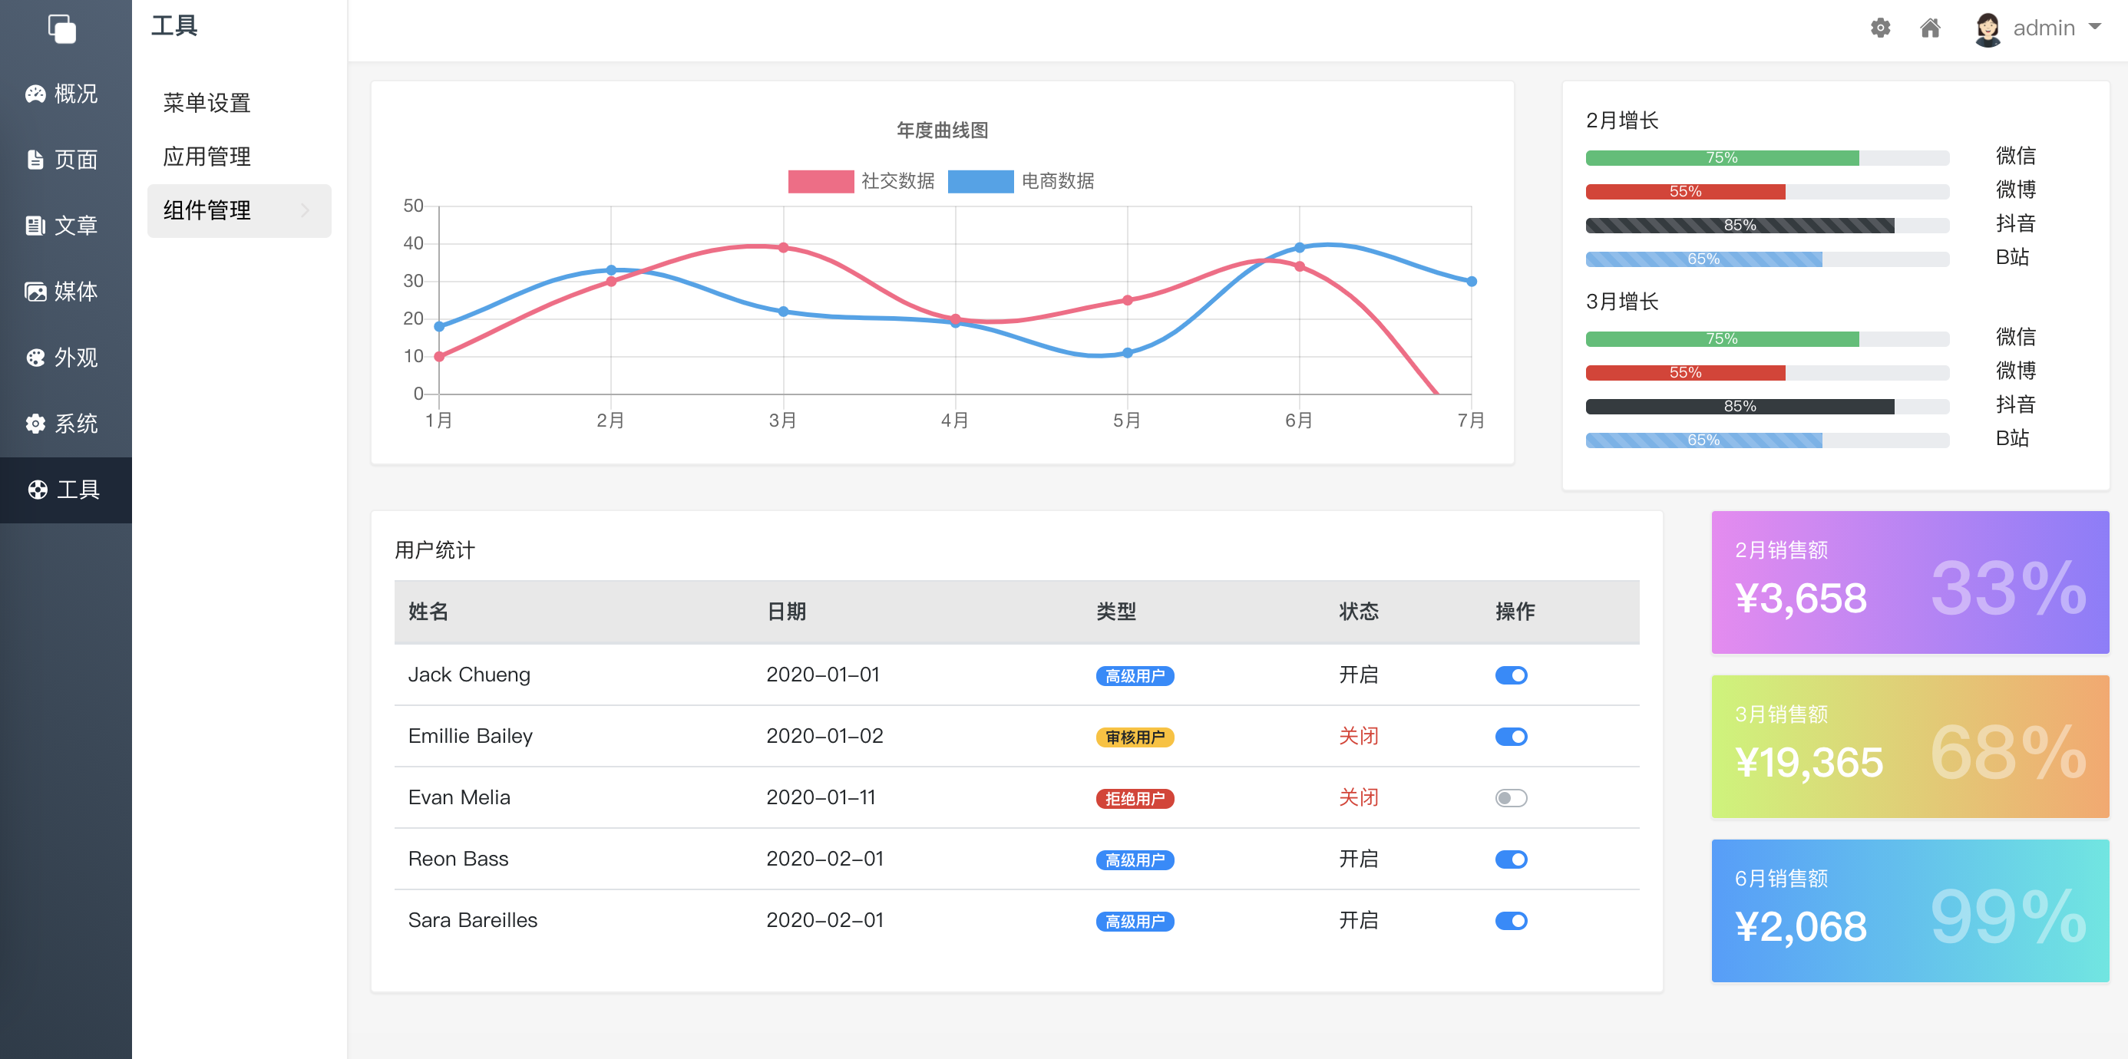
Task: Open the 页面 sidebar menu
Action: tap(66, 160)
